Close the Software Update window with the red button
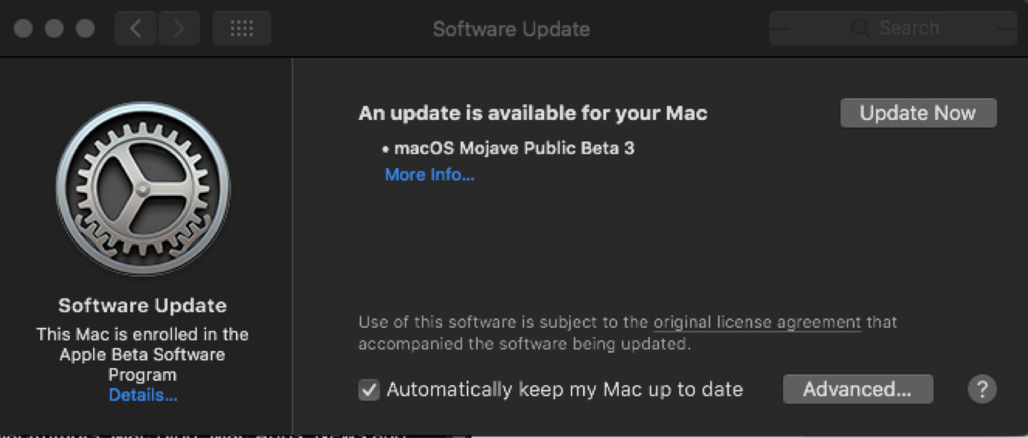This screenshot has width=1028, height=438. tap(24, 29)
